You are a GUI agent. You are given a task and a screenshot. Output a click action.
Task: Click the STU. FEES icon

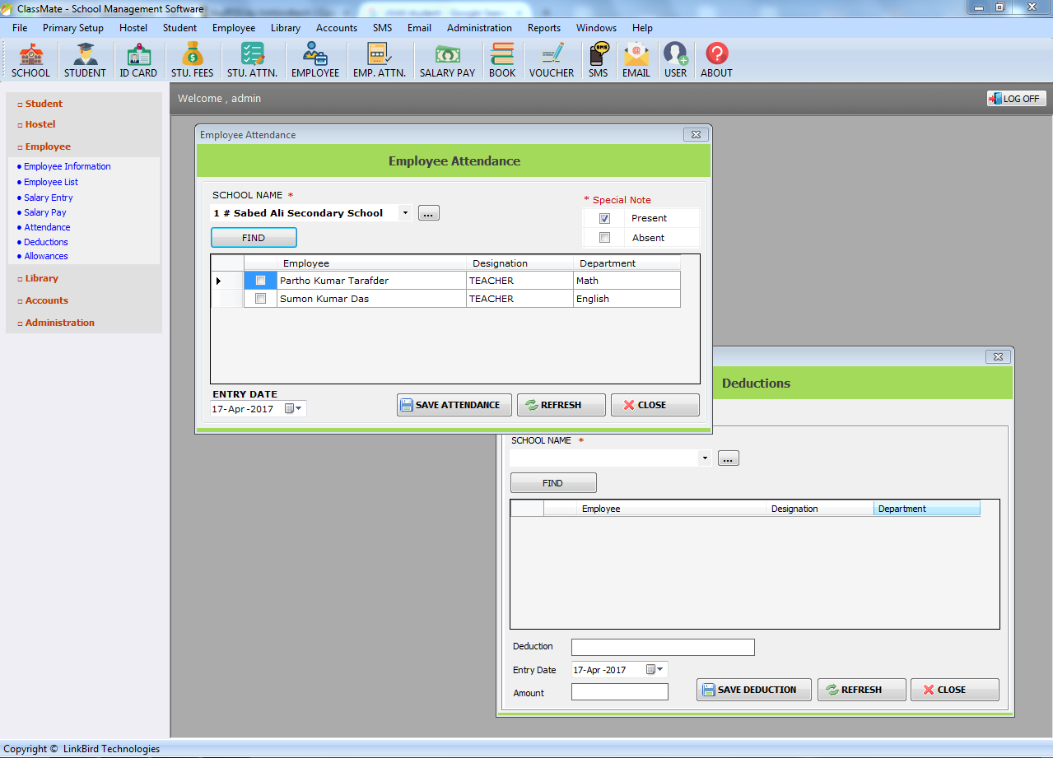(x=191, y=58)
